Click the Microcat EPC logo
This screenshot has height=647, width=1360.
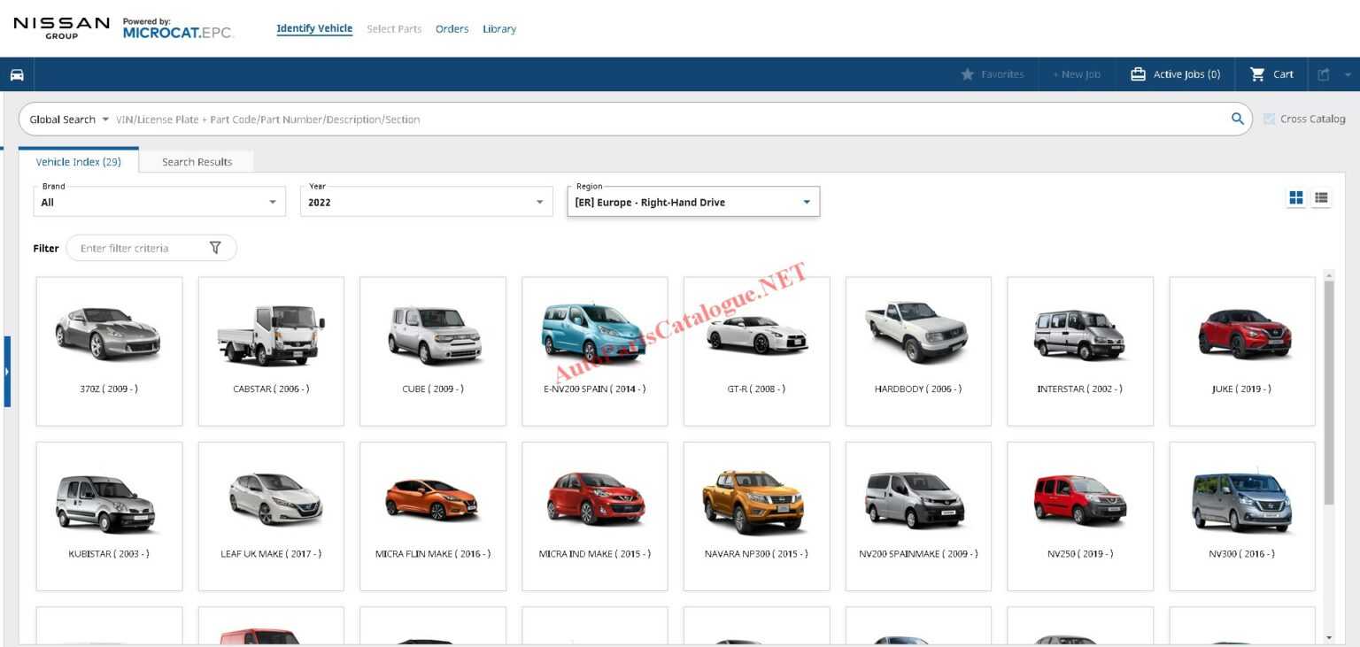coord(178,28)
